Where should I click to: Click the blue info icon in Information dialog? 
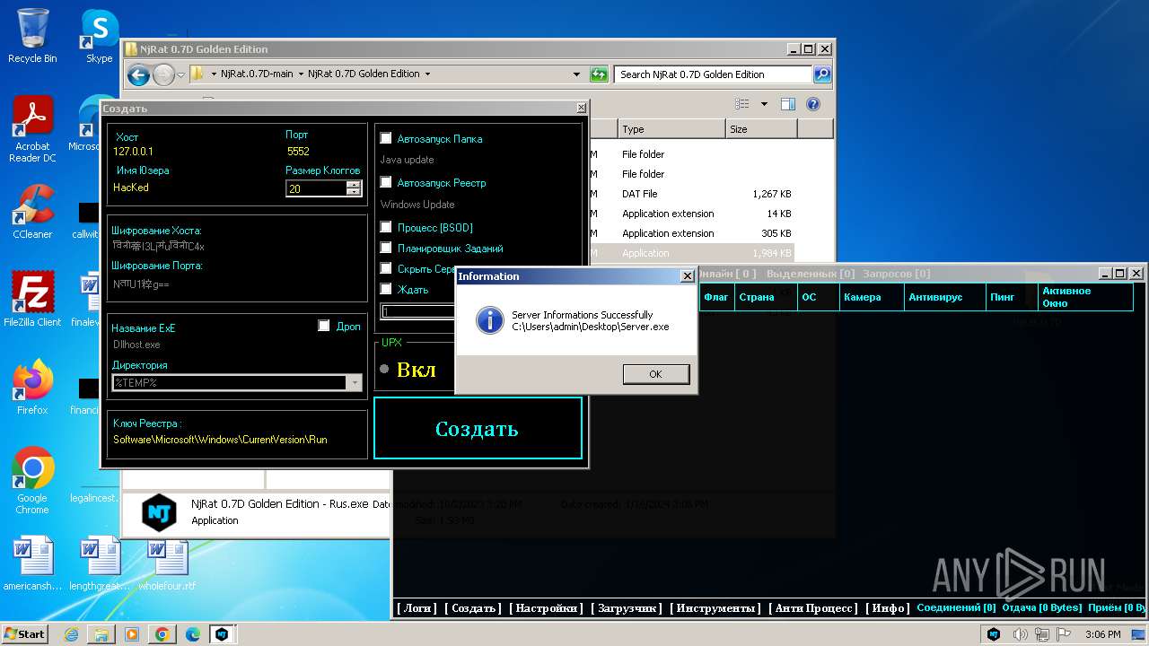point(489,320)
